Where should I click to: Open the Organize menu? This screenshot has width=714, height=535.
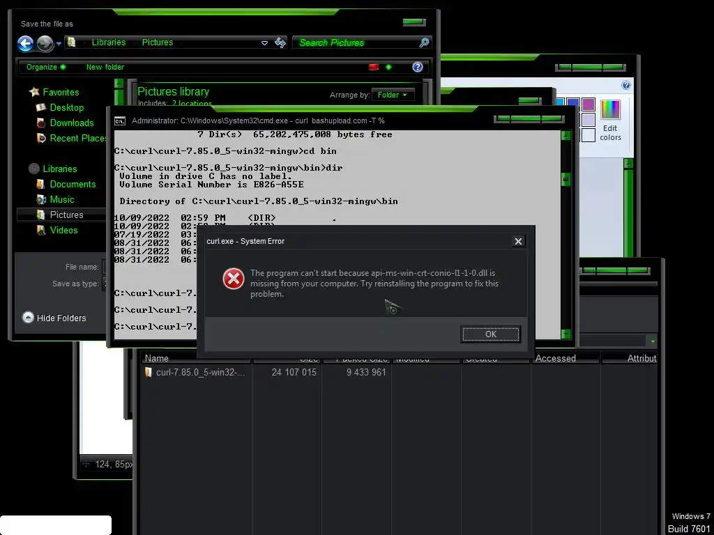click(45, 67)
